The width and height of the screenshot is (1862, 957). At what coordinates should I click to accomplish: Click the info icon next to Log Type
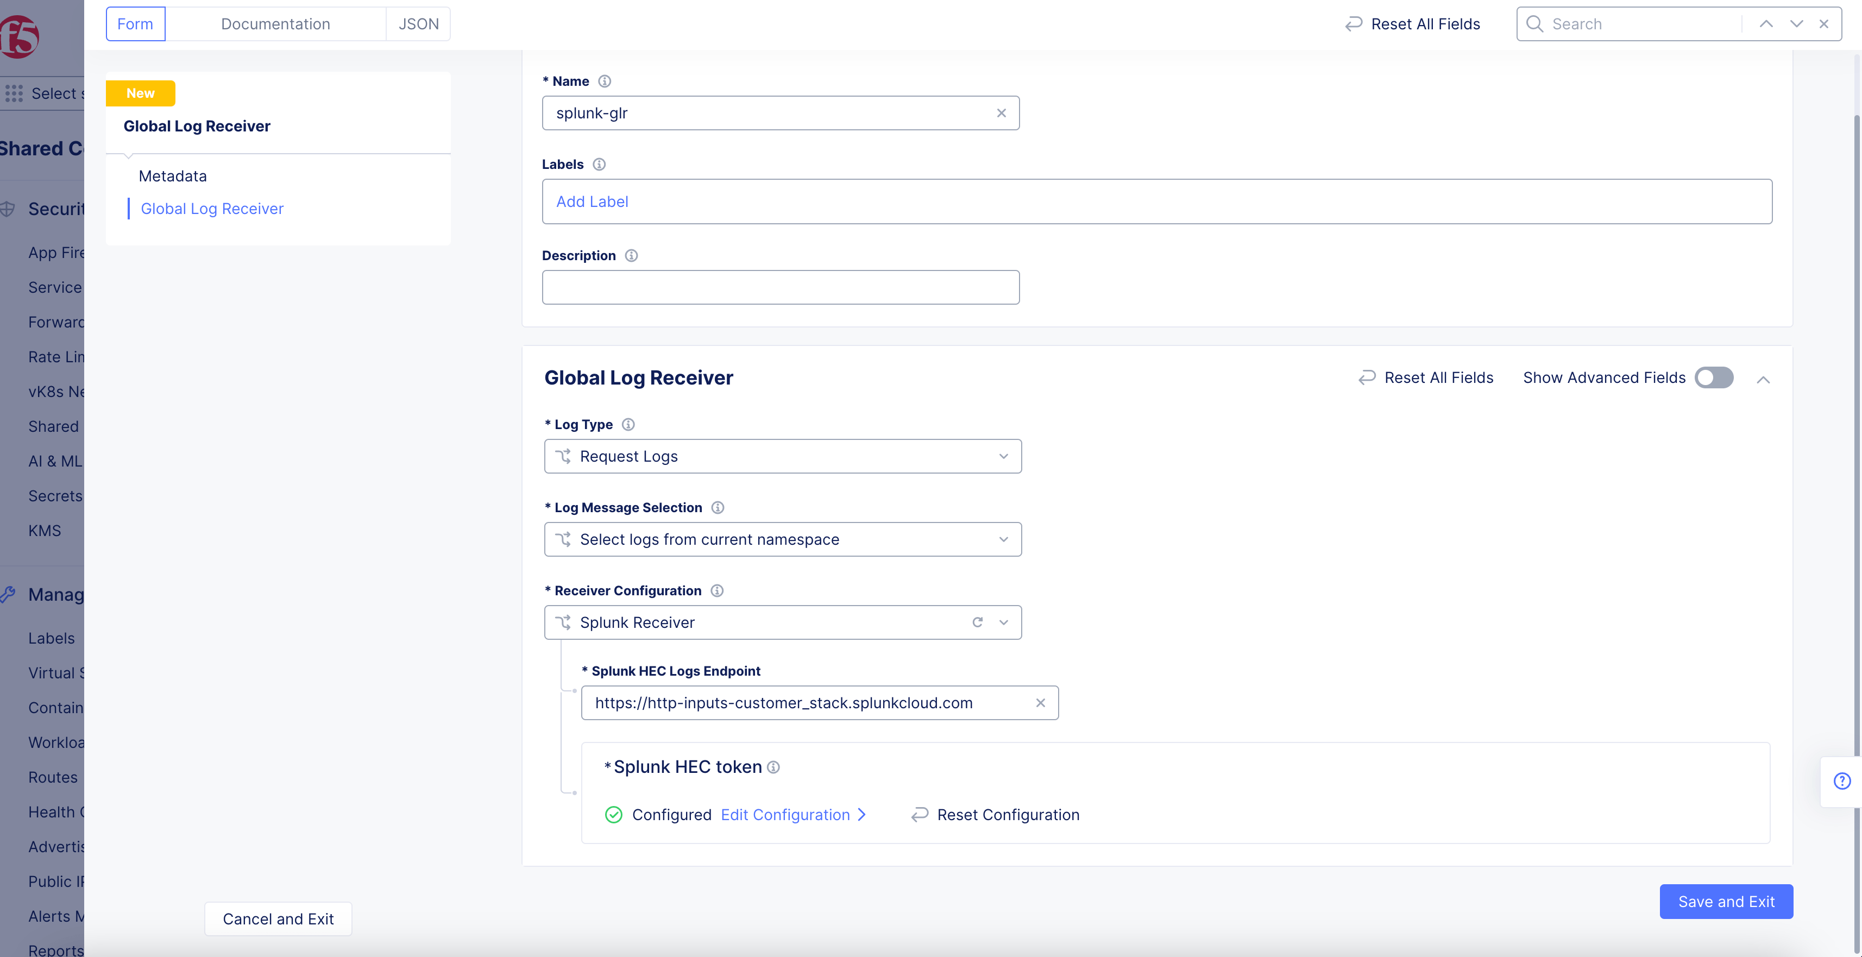tap(628, 424)
